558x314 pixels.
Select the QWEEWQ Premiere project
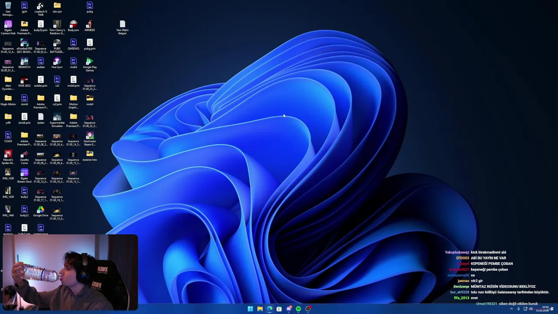[x=73, y=44]
